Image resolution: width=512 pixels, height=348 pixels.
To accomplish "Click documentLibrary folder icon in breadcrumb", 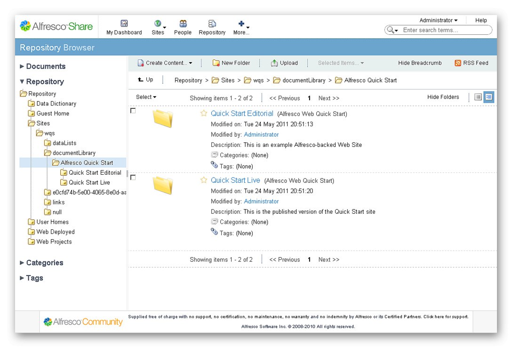I will click(277, 81).
